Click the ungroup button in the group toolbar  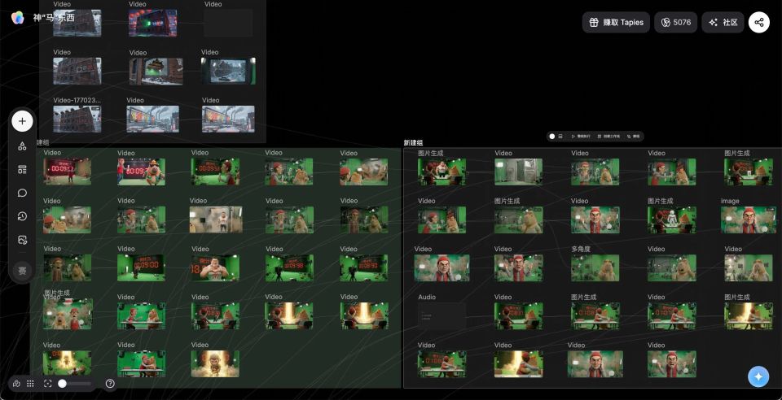[634, 137]
